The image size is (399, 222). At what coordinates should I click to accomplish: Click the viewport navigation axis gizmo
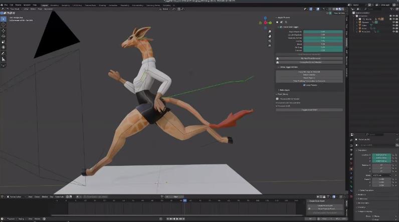pyautogui.click(x=266, y=22)
